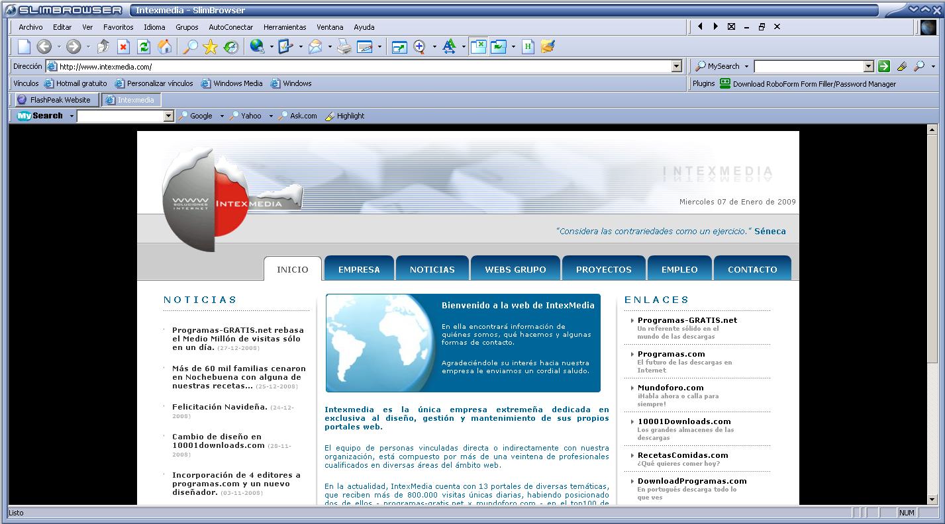Open the Windows Media link shortcut
This screenshot has width=945, height=524.
pyautogui.click(x=232, y=83)
